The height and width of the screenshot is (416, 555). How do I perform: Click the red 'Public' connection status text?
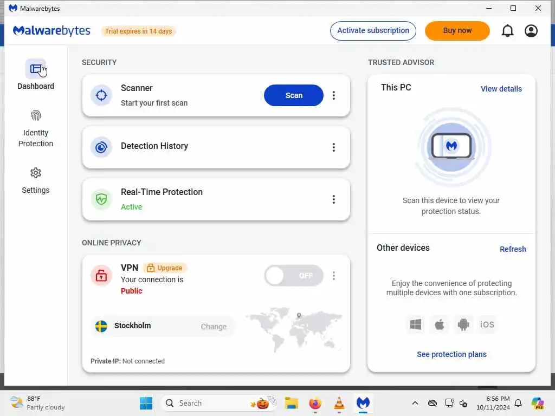click(x=131, y=291)
